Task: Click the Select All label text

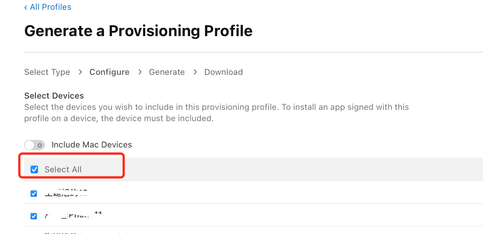Action: coord(63,170)
